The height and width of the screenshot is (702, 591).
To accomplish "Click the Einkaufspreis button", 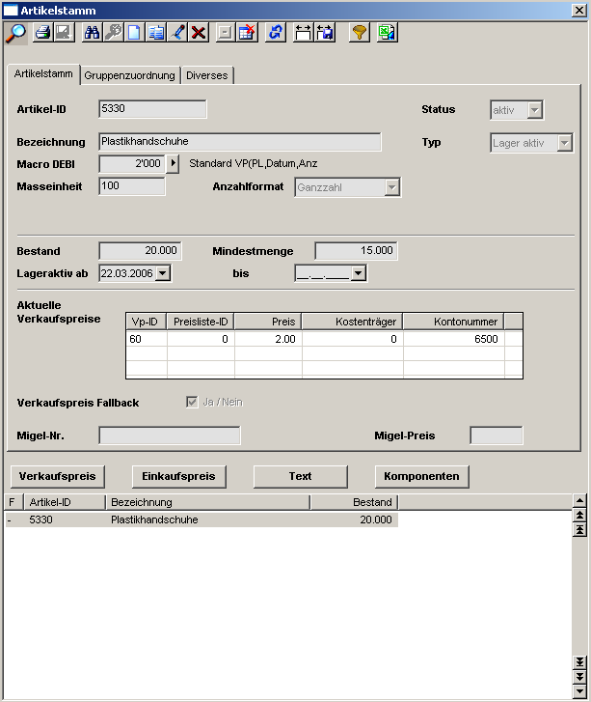I will [x=178, y=476].
